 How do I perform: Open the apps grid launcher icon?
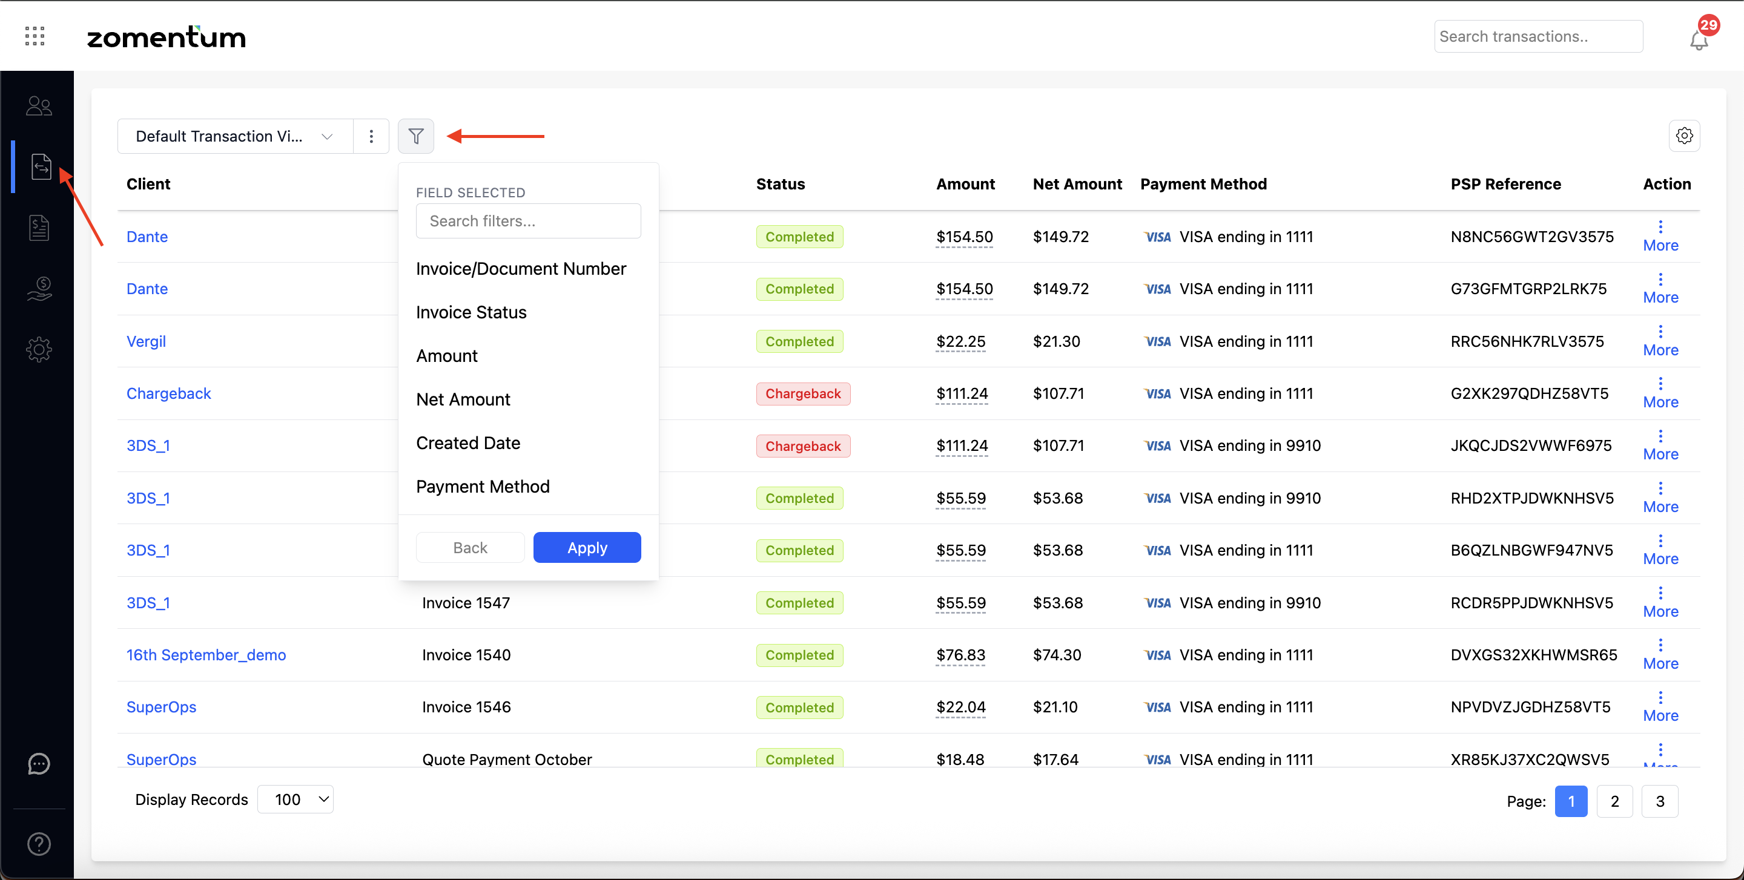pos(35,36)
